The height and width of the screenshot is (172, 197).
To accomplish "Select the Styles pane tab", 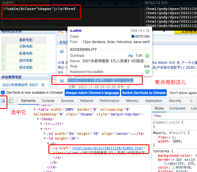I will tap(159, 108).
